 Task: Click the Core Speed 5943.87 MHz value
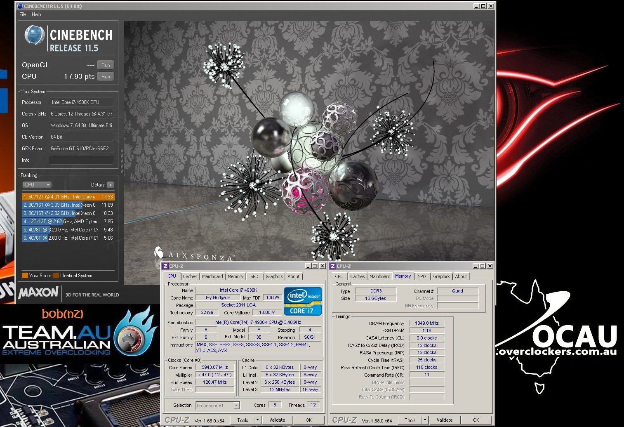pos(215,367)
